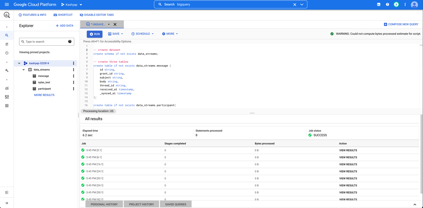Switch to SAVED QUERIES tab
The width and height of the screenshot is (423, 208).
(176, 204)
